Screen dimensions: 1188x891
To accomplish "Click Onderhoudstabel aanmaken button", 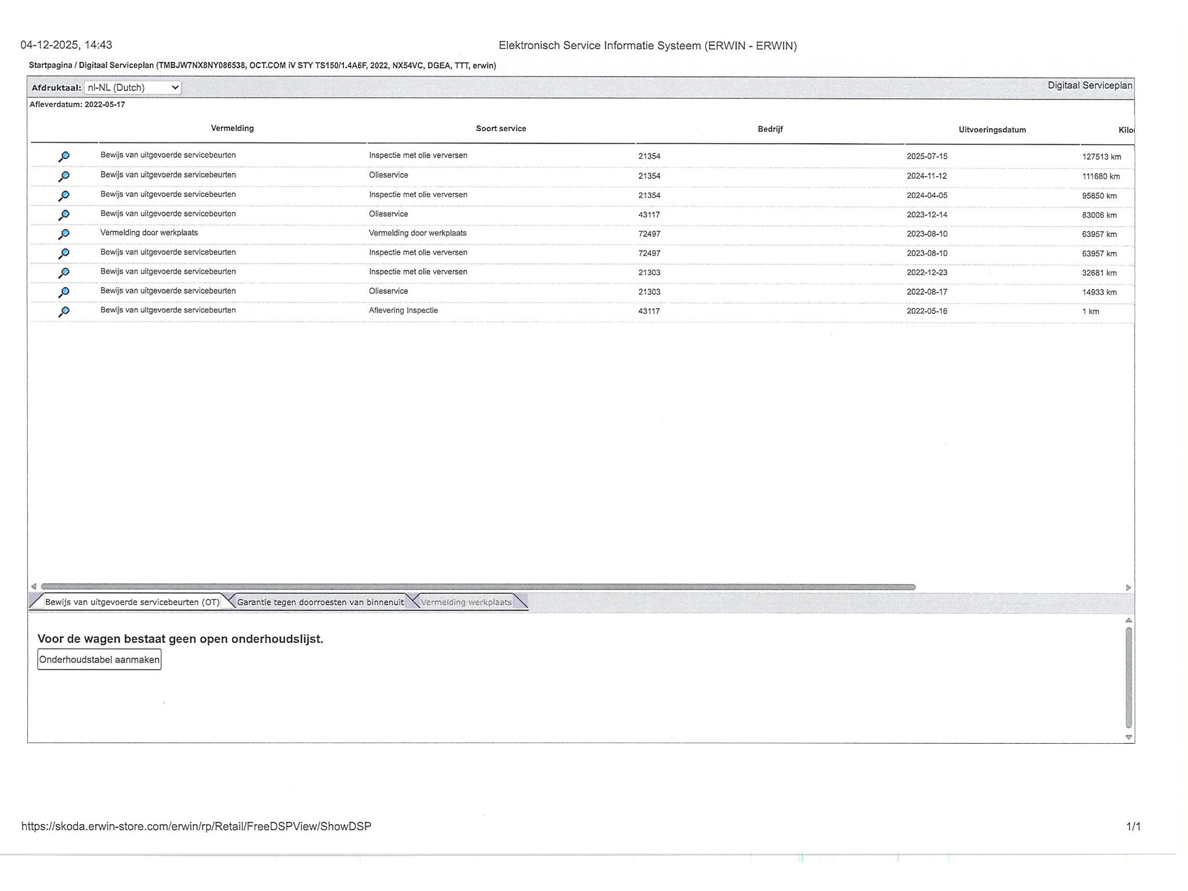I will (x=99, y=660).
